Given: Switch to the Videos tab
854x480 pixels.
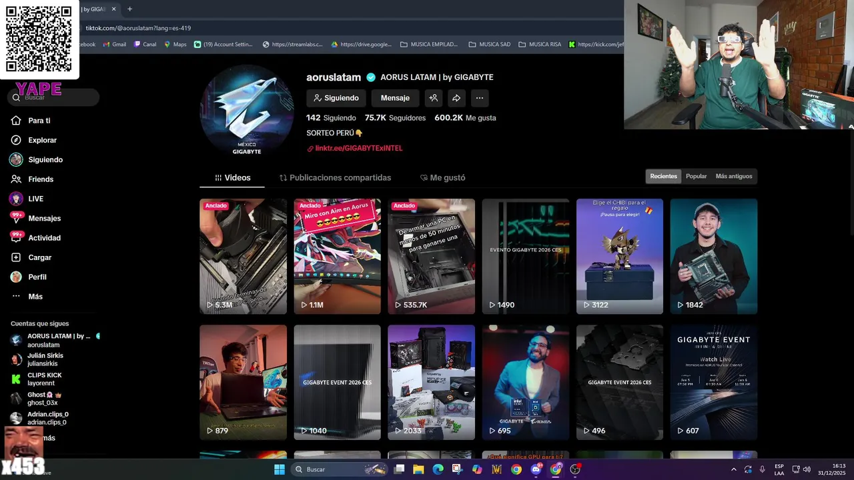Looking at the screenshot, I should [232, 178].
